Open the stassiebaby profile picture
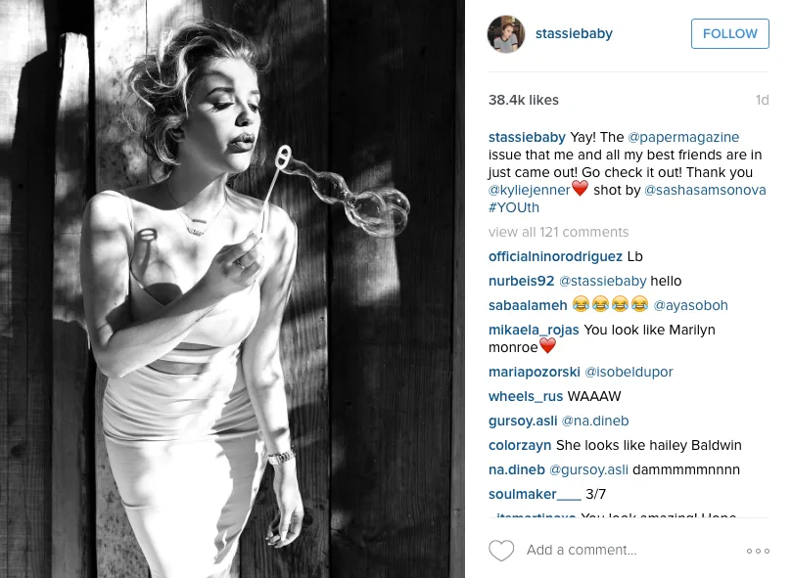The image size is (792, 578). point(505,34)
